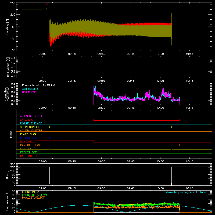
Task: Click the POSSIBLE_FLARE flag label
Action: point(31,123)
